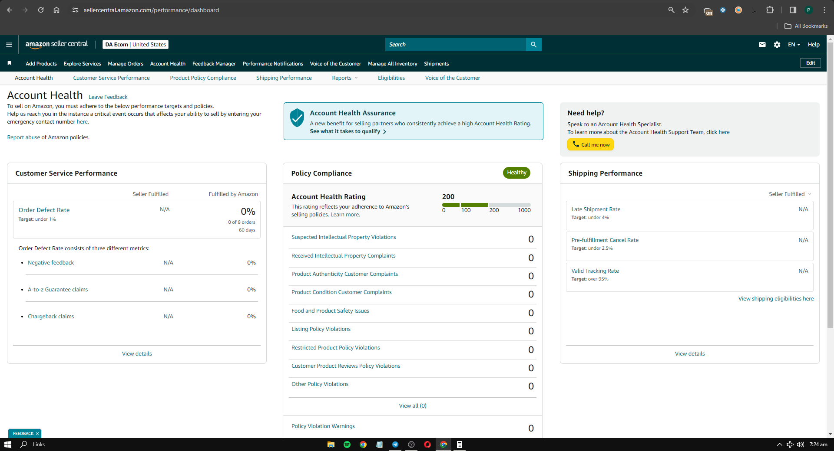Click the Account Health Assurance shield icon

point(297,118)
